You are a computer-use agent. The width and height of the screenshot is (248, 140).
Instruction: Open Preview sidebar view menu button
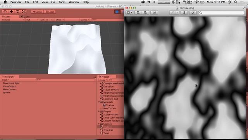[129, 12]
